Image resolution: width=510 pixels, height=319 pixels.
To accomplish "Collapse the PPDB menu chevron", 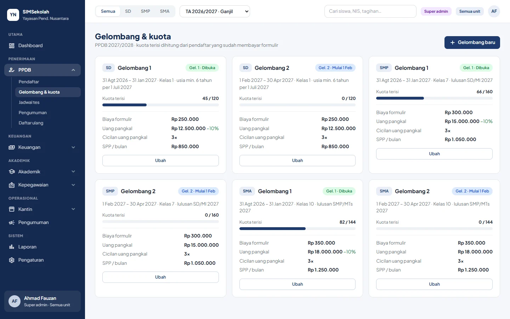I will point(73,70).
